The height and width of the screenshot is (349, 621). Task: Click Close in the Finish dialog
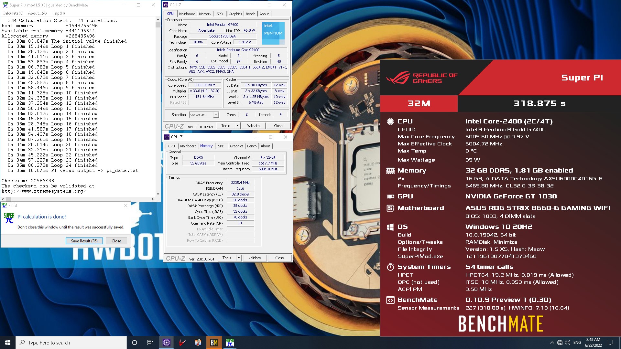pyautogui.click(x=116, y=241)
